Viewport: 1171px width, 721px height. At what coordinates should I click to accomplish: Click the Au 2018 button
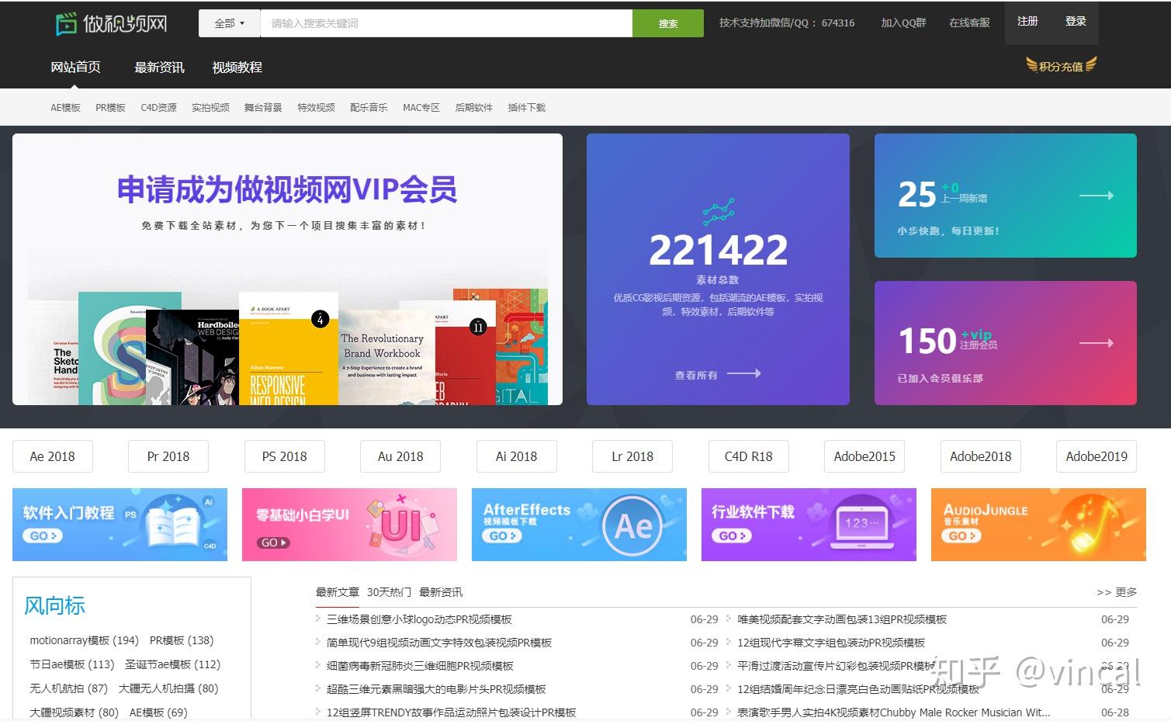[x=400, y=456]
